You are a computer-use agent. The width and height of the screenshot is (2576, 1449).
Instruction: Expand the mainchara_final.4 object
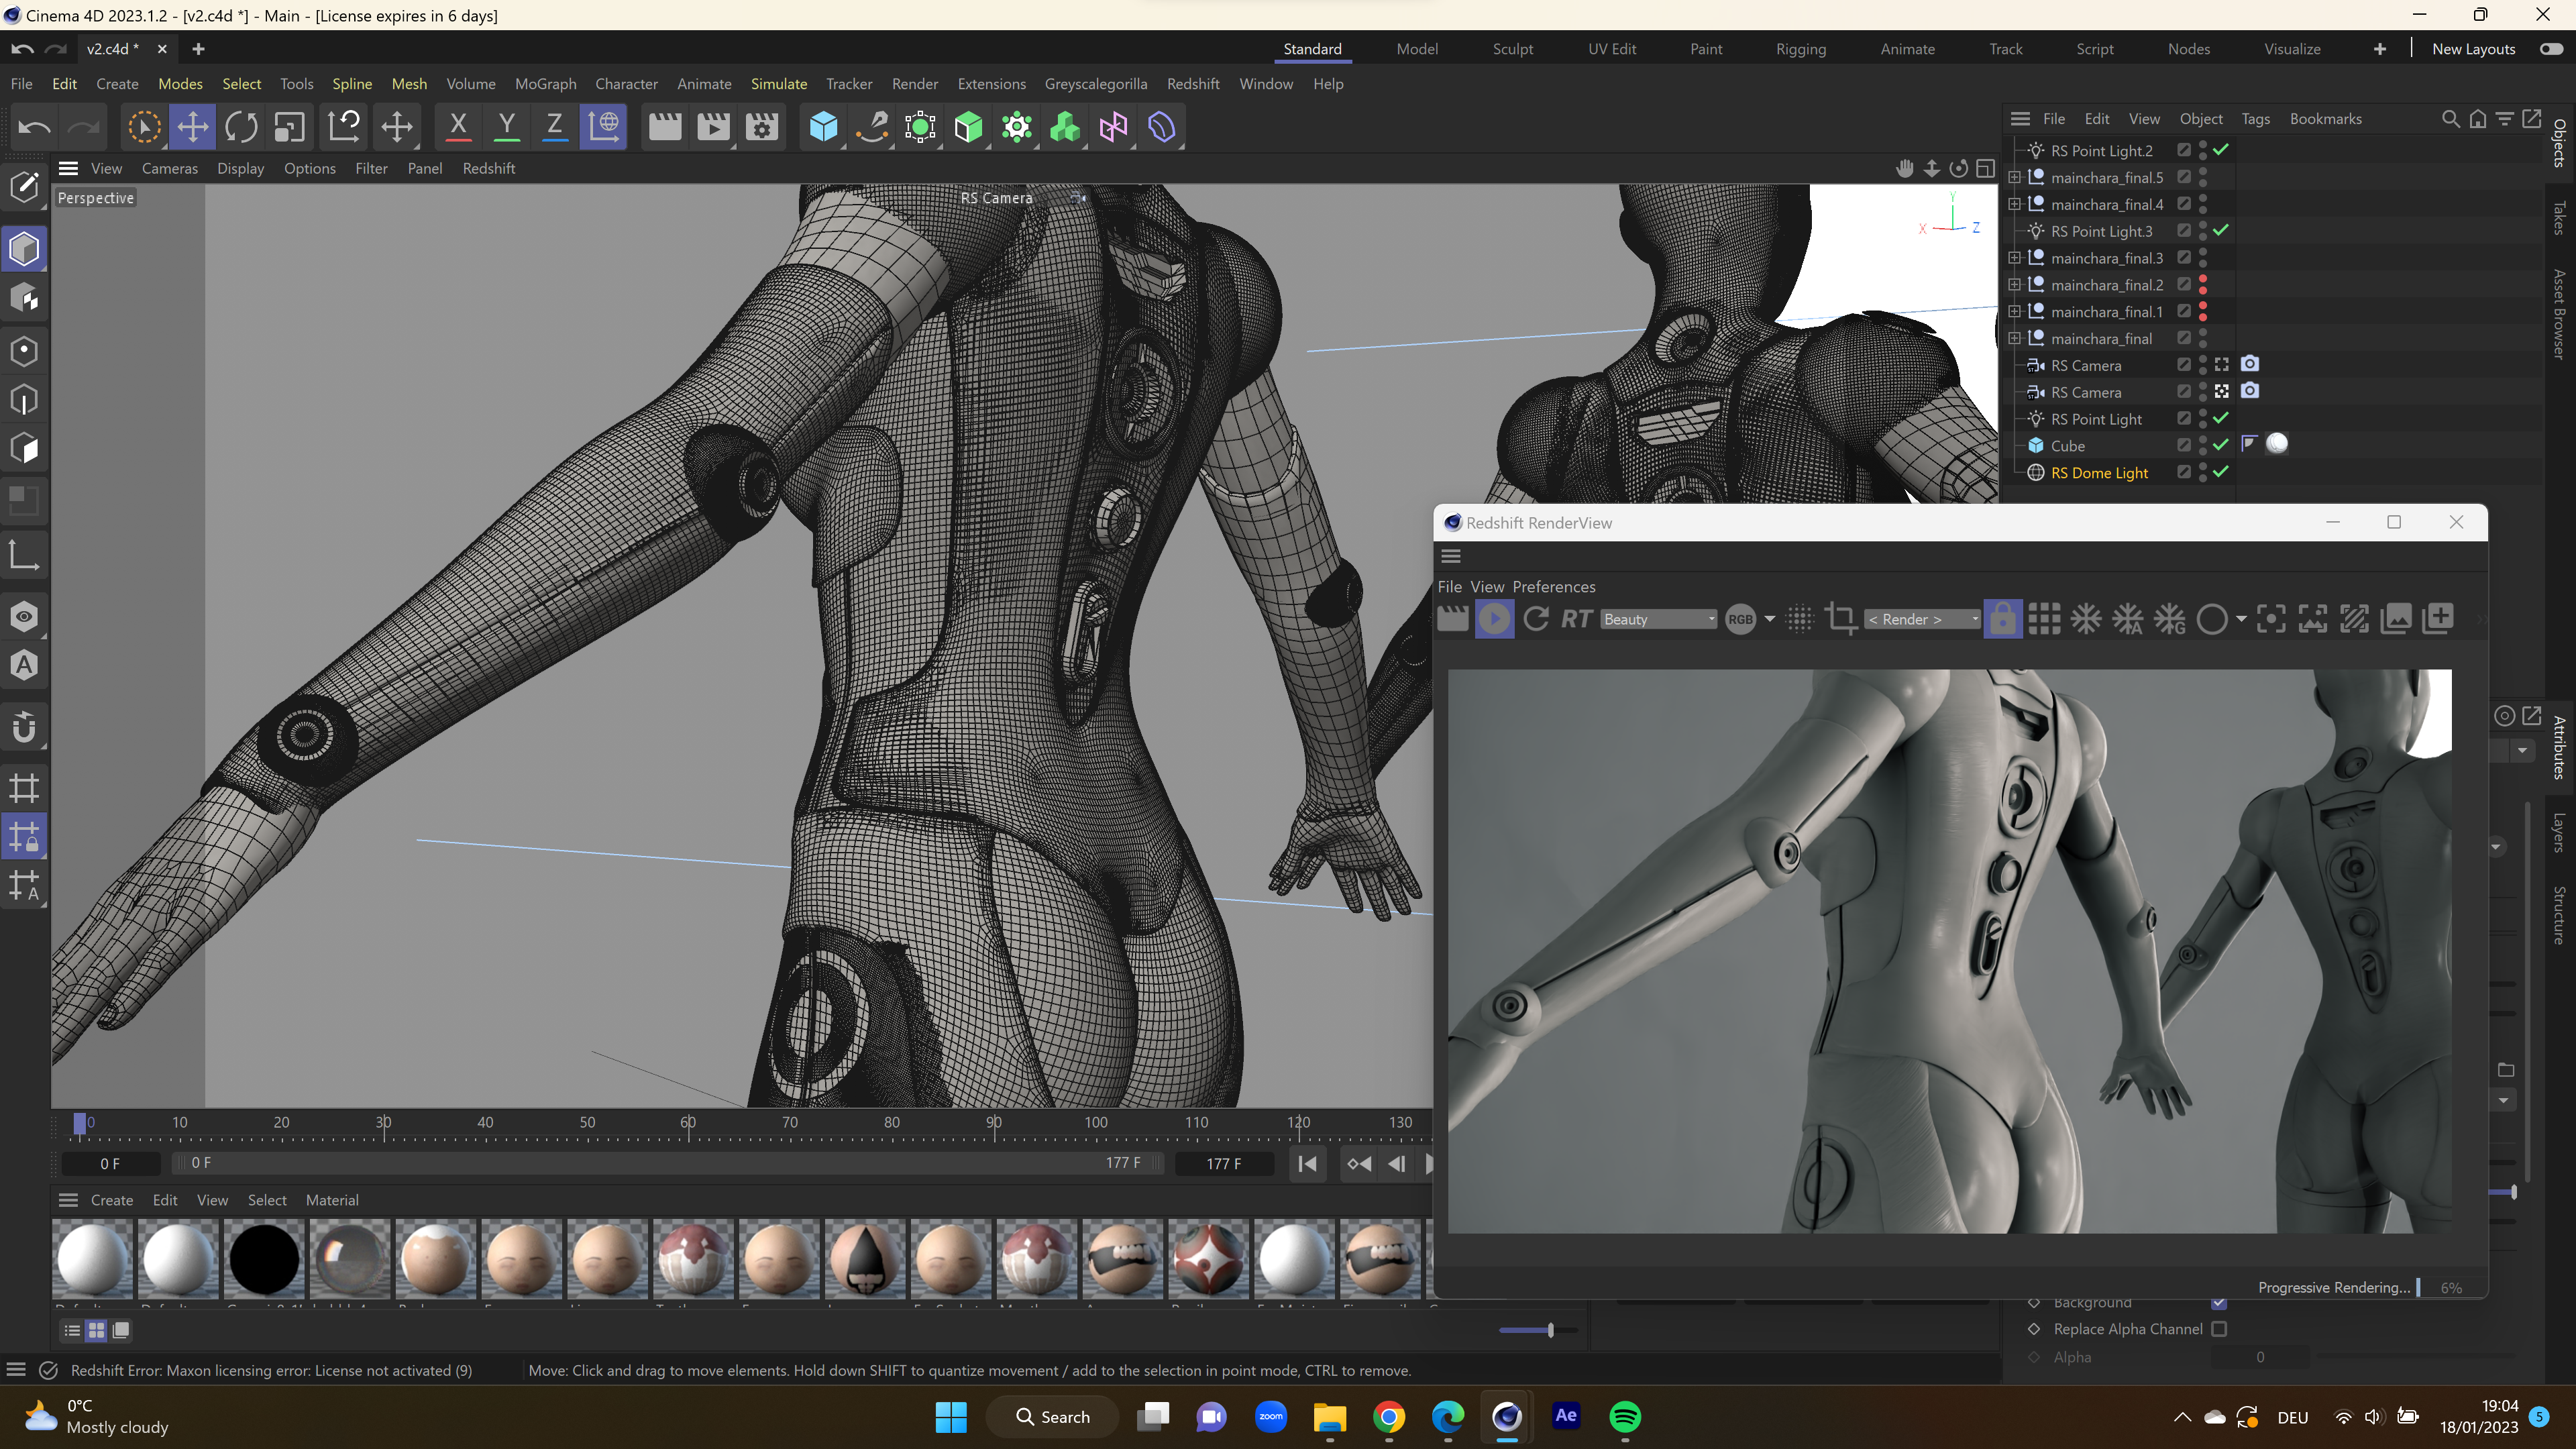pyautogui.click(x=2015, y=204)
